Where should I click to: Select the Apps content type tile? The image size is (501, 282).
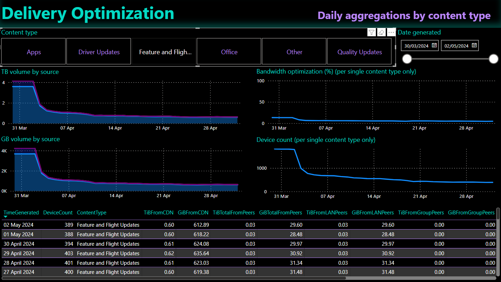click(x=34, y=52)
